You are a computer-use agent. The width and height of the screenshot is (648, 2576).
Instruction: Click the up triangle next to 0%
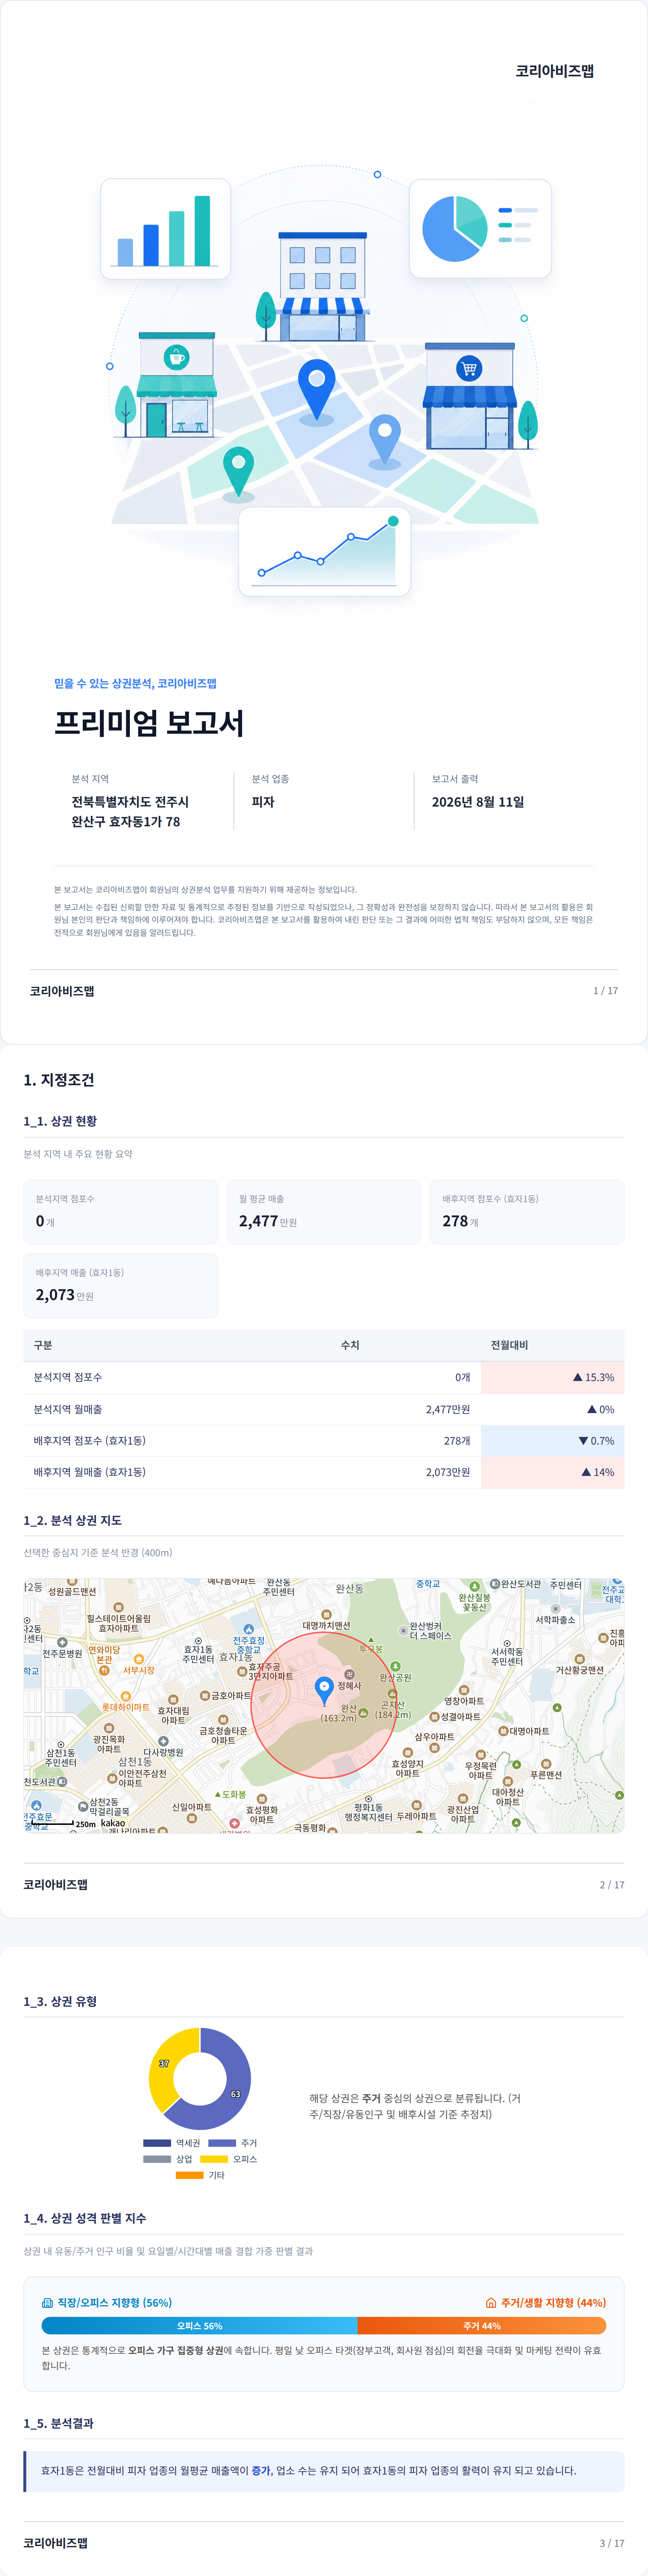coord(592,1409)
